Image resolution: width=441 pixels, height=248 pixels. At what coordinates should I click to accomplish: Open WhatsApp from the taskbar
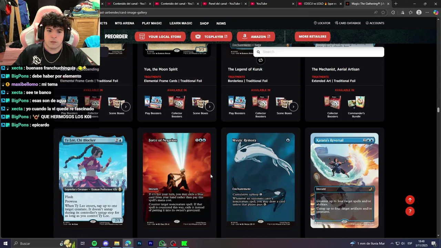(162, 244)
